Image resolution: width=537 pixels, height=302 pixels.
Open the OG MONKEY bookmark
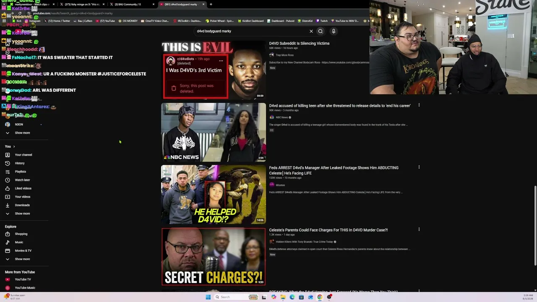pyautogui.click(x=128, y=21)
